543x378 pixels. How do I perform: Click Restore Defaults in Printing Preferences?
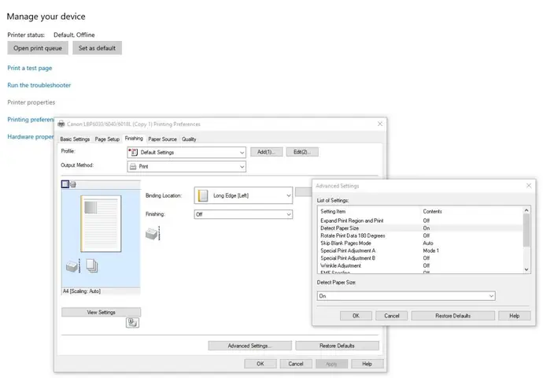(x=337, y=346)
